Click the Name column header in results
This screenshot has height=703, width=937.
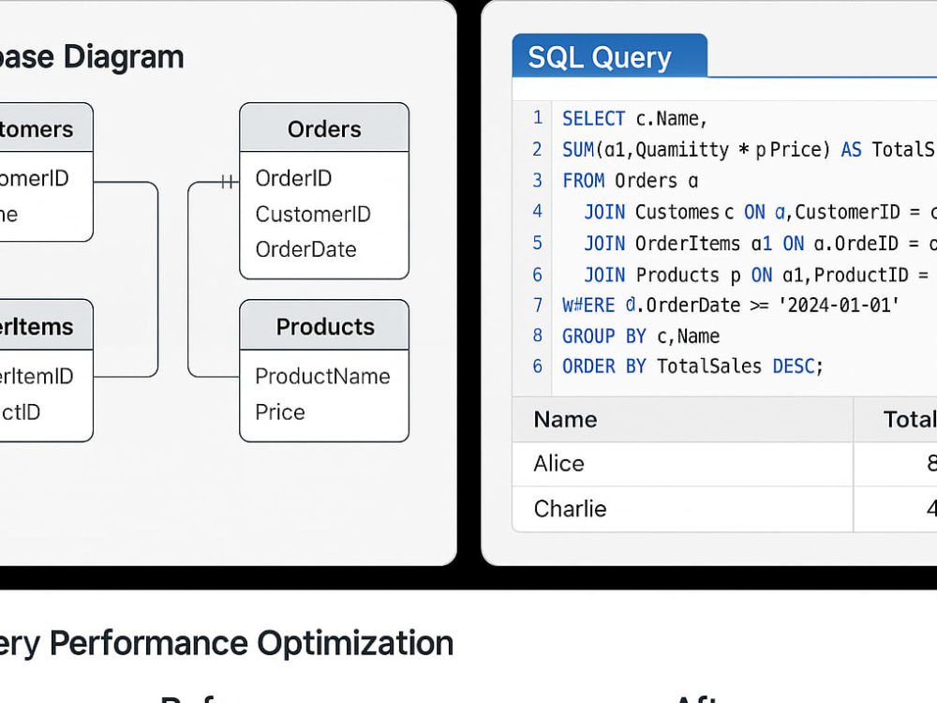(x=682, y=419)
